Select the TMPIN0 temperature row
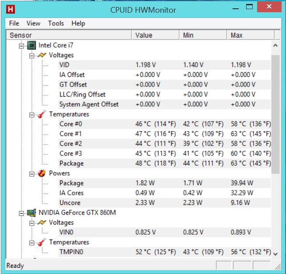The height and width of the screenshot is (274, 286). 165,252
